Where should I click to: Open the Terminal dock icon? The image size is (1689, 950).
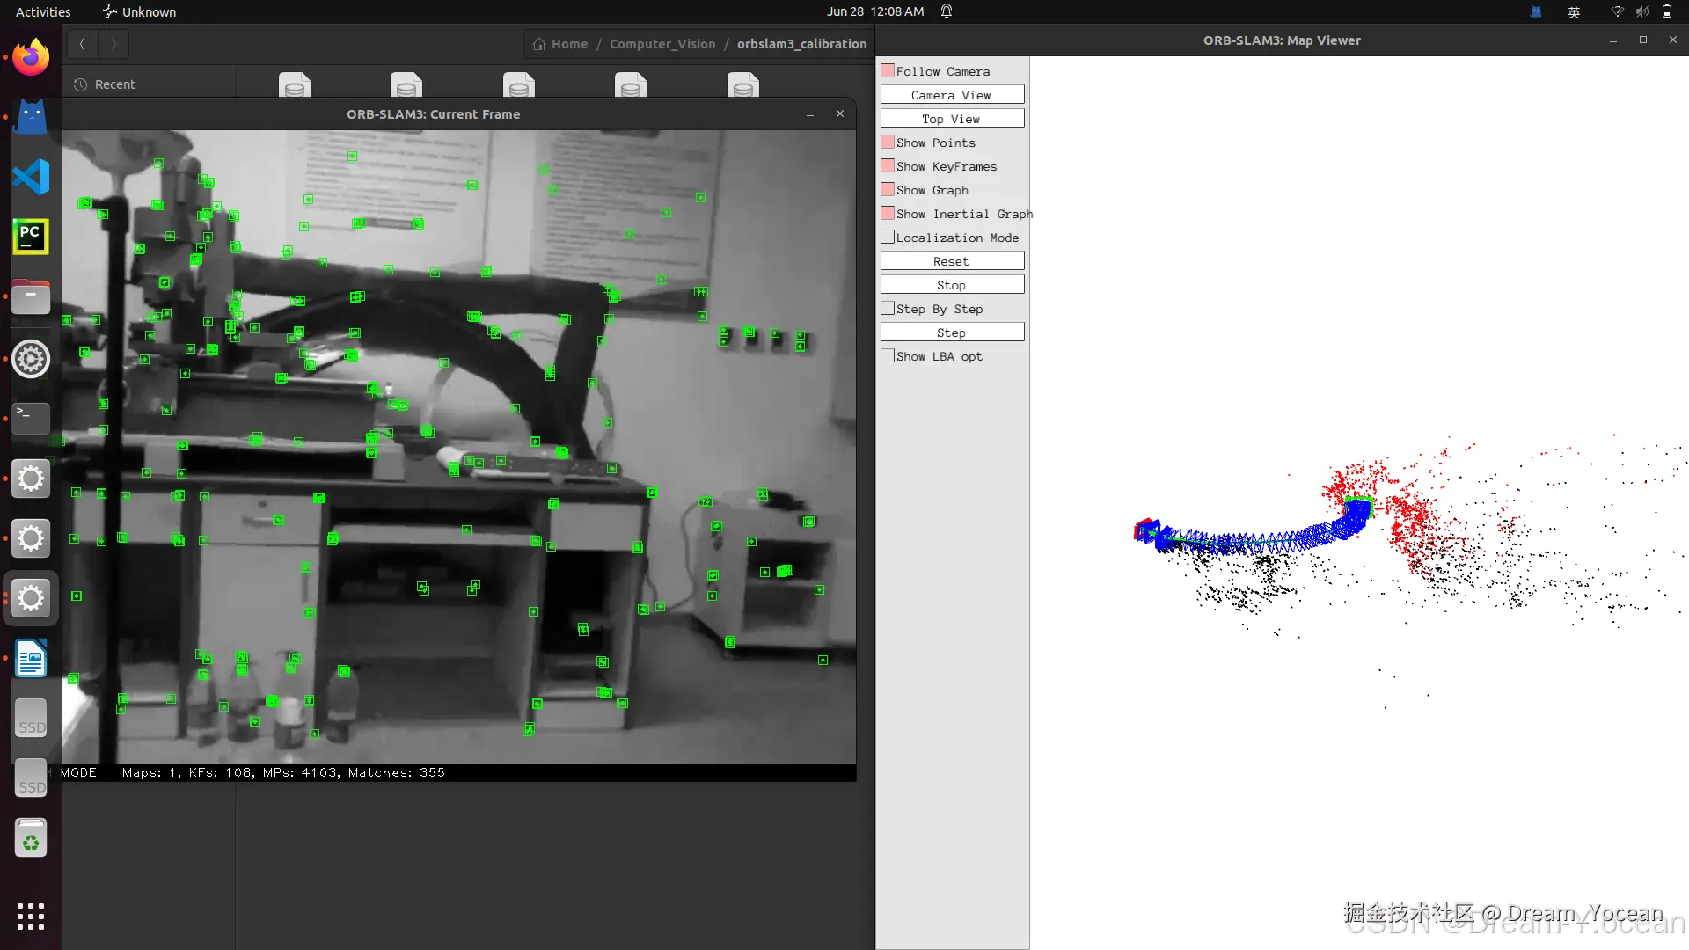pos(31,417)
